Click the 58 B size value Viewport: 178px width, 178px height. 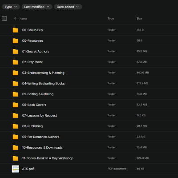click(139, 40)
